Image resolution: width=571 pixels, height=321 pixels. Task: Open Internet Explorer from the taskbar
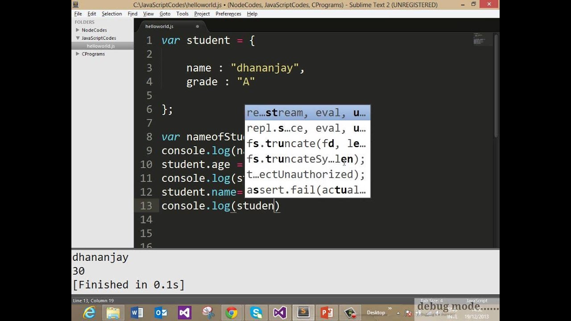coord(89,313)
